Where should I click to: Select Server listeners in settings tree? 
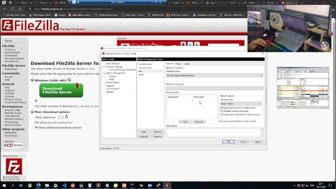(x=113, y=64)
